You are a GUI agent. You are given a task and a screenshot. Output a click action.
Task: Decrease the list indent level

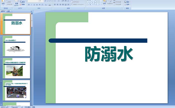[63, 1]
